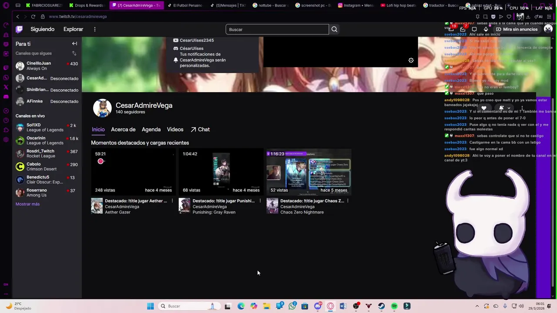Open Spotify from the taskbar
Viewport: 557px width, 313px height.
click(394, 306)
